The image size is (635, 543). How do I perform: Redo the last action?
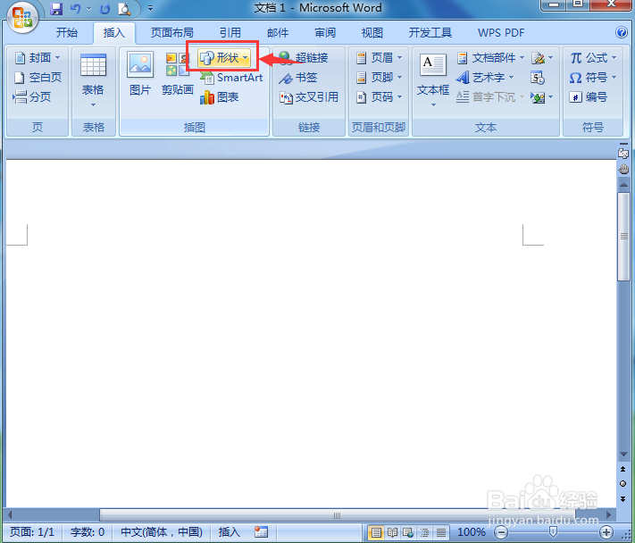pos(104,9)
